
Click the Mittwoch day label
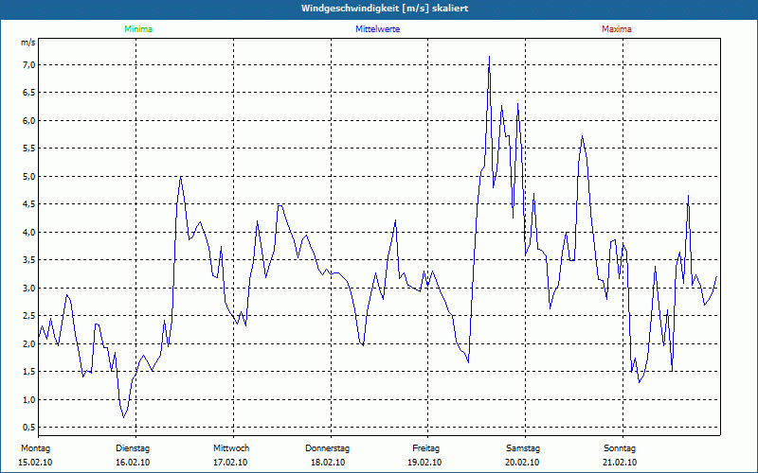(231, 448)
